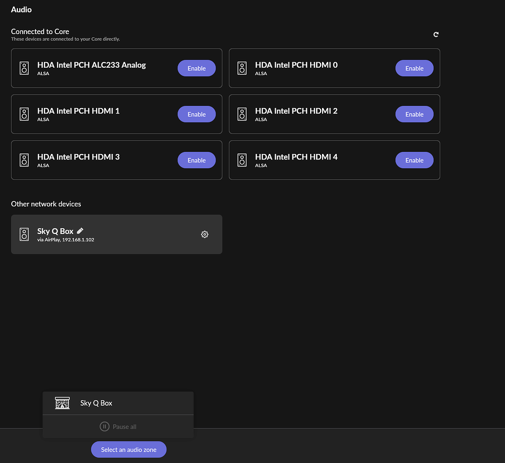Click the speaker icon beside HDA Intel PCH HDMI 2
Screen dimensions: 505x463
242,114
